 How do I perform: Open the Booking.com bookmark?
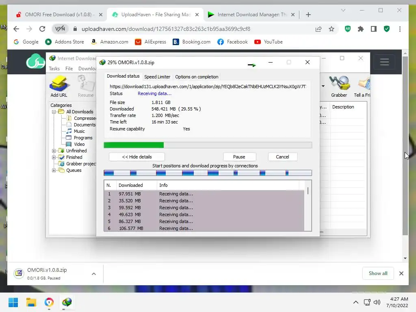coord(192,42)
